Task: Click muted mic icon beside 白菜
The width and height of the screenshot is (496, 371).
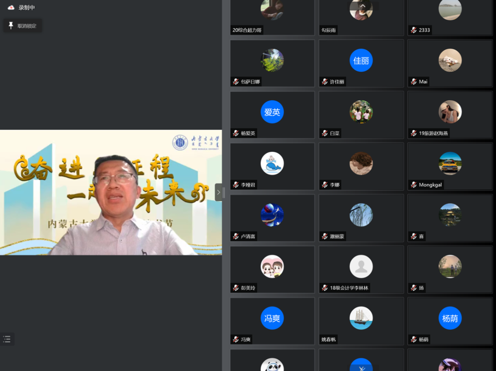Action: point(325,133)
